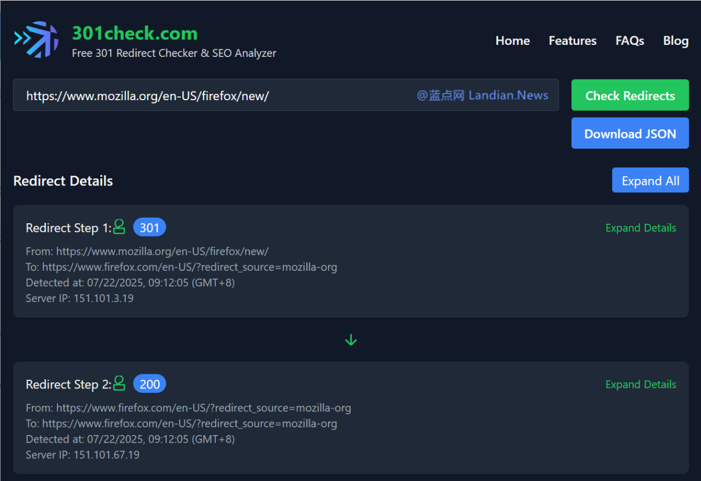This screenshot has height=481, width=701.
Task: Select the Redirect Step 1 label
Action: tap(68, 228)
